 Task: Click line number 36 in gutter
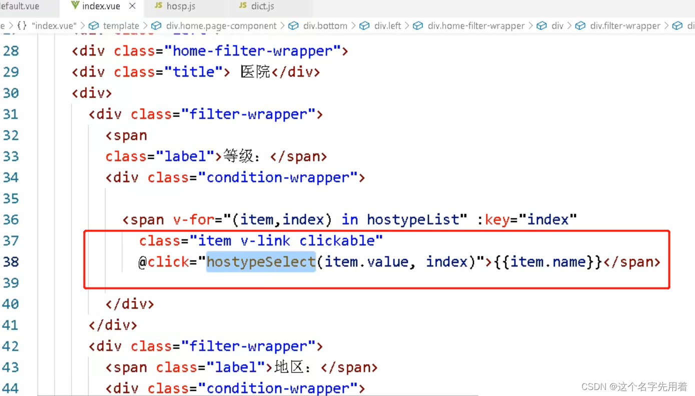11,219
